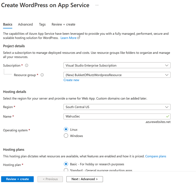Choose the Basic hosting plan
Screen dimensions: 196x184
click(66, 164)
